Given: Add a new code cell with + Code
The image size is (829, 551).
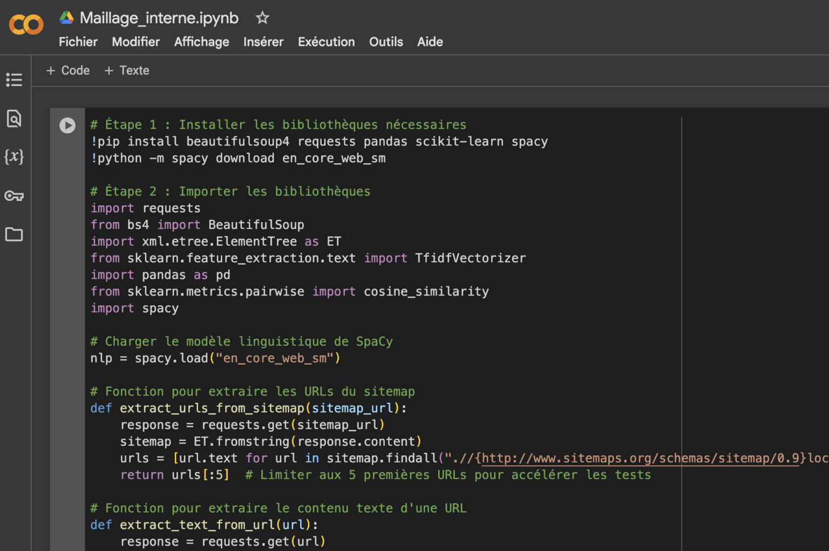Looking at the screenshot, I should tap(67, 70).
